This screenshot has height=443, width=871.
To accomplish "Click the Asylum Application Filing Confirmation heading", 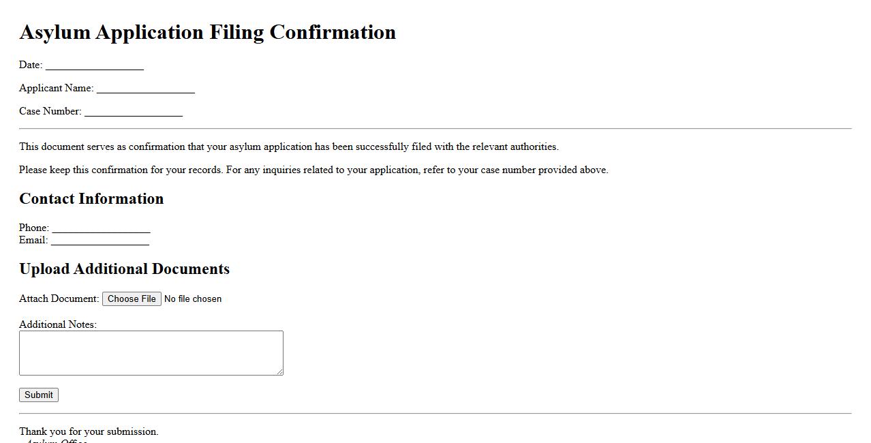I will (207, 32).
